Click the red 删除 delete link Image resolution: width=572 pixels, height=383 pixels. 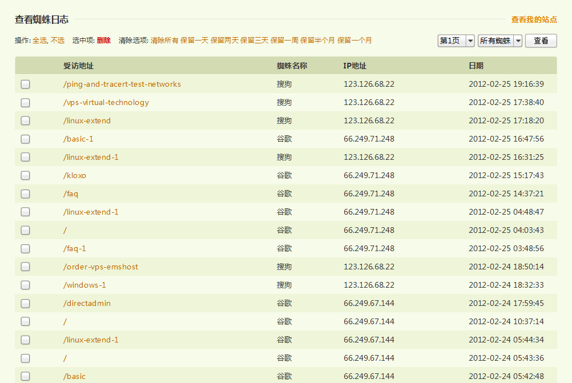click(x=103, y=41)
